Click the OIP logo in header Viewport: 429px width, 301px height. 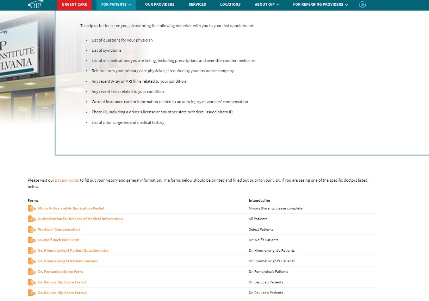(x=36, y=4)
